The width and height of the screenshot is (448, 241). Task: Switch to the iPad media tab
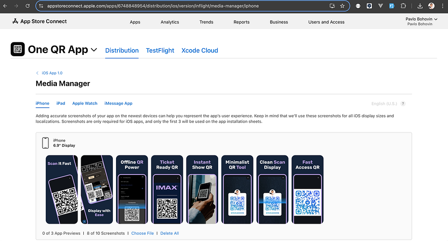(60, 103)
